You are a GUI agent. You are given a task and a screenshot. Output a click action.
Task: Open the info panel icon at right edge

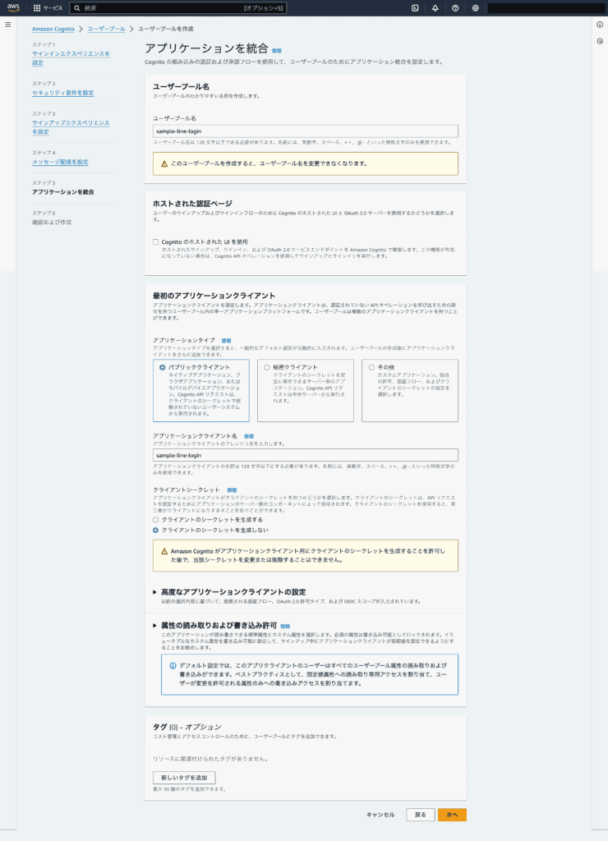coord(600,25)
